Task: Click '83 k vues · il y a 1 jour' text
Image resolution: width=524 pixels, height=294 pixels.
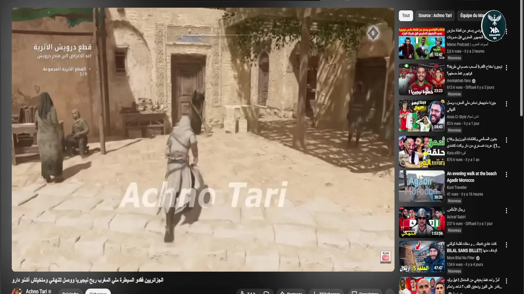Action: pos(463,123)
